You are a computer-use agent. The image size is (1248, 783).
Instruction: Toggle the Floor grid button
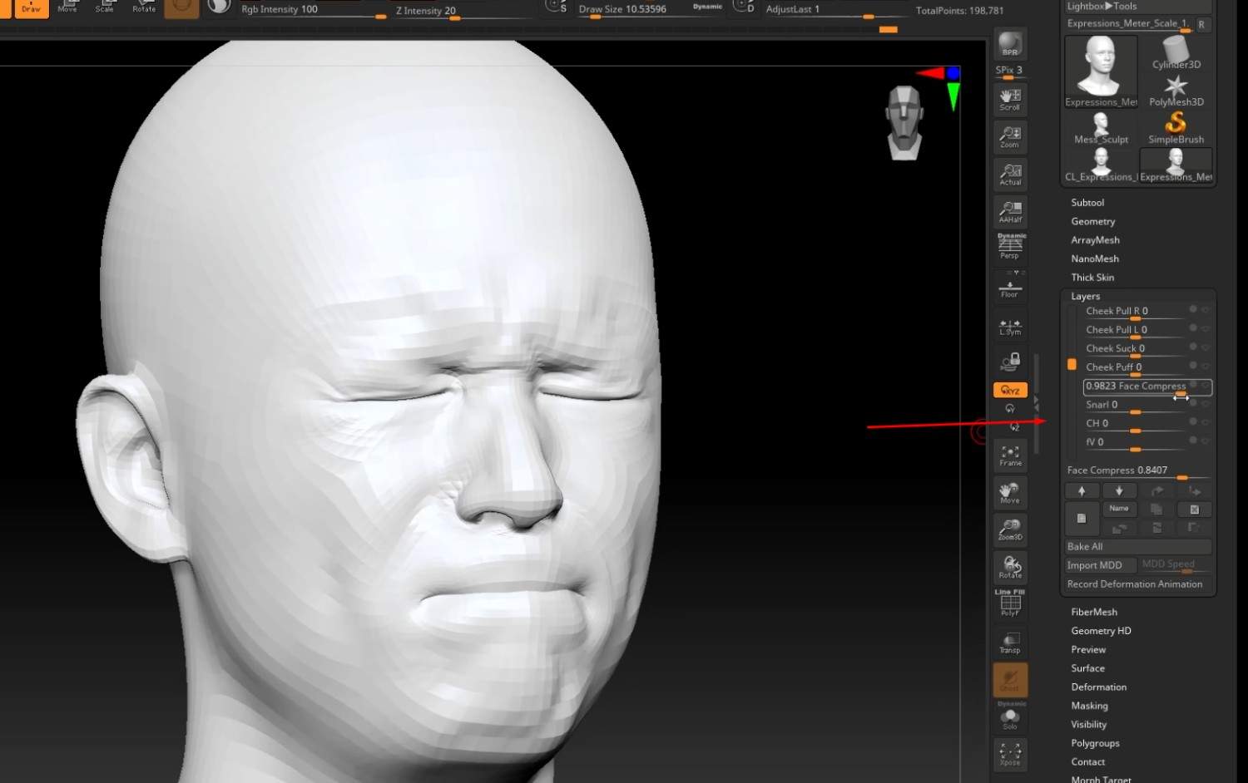pyautogui.click(x=1010, y=286)
